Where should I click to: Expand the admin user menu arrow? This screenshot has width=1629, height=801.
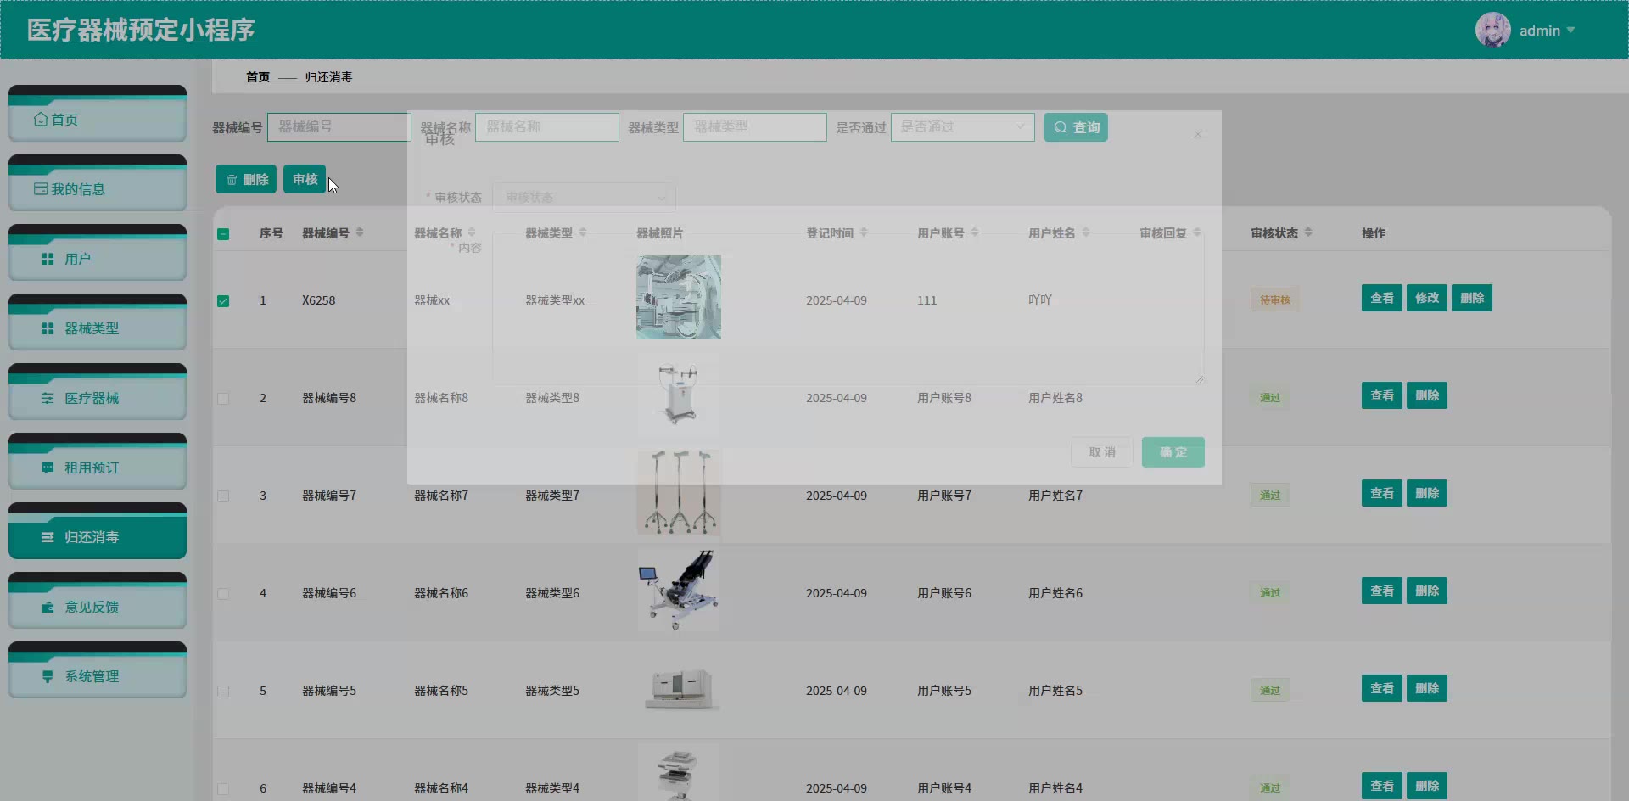pos(1570,30)
